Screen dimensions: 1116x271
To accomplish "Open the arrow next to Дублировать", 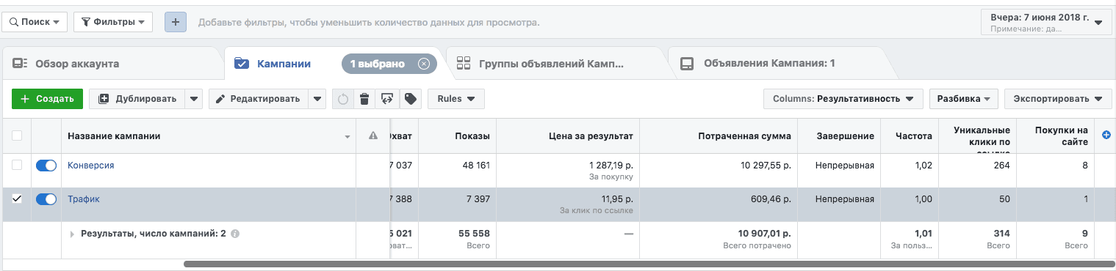I will [x=194, y=99].
